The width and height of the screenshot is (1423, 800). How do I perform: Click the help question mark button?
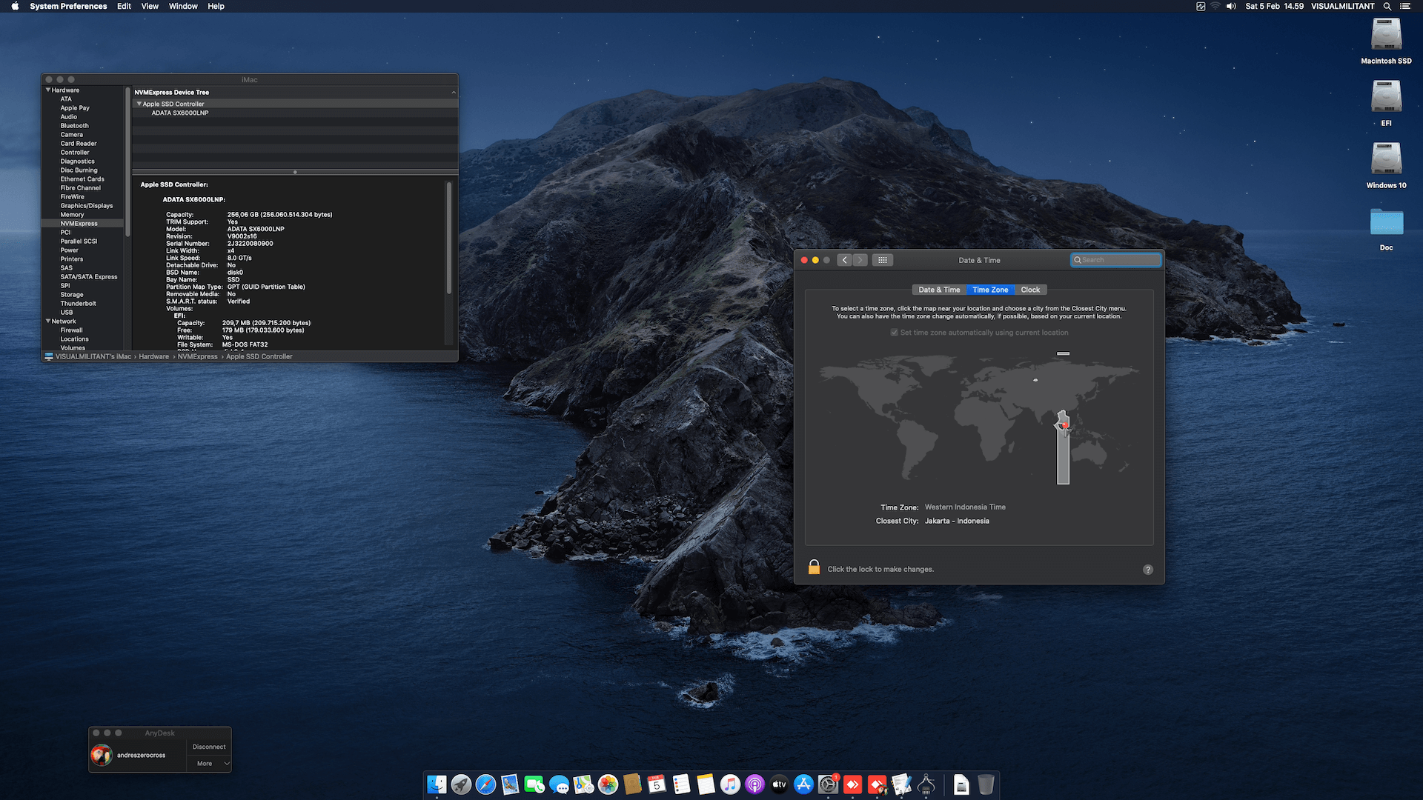pos(1147,570)
